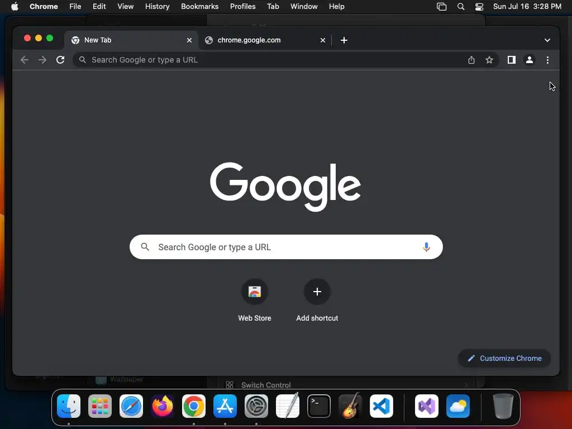Open Launchpad in the Dock
The image size is (572, 429).
(x=100, y=406)
